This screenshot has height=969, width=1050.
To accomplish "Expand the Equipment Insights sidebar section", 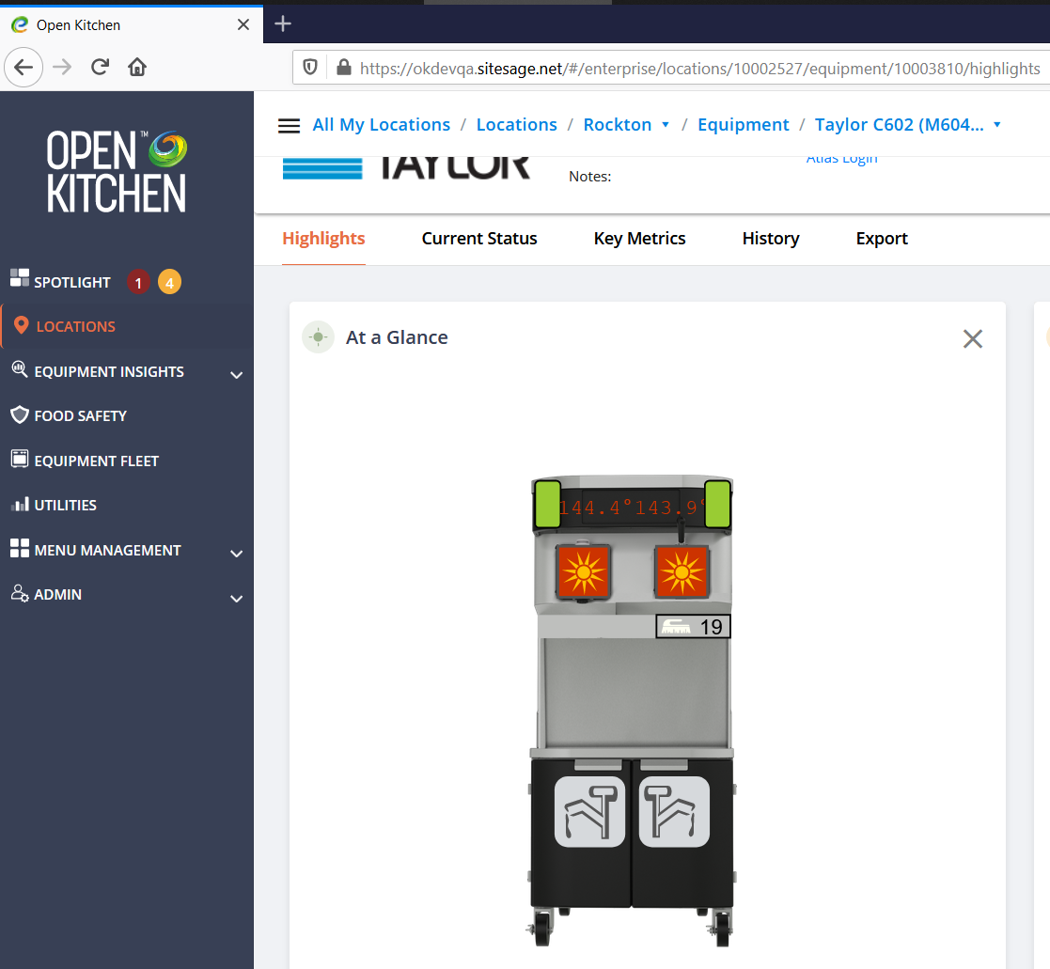I will [236, 374].
